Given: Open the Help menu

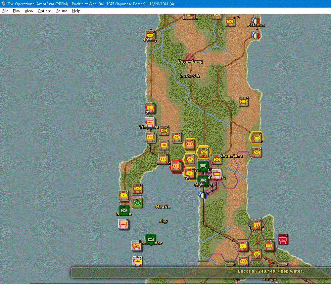Looking at the screenshot, I should tap(76, 11).
